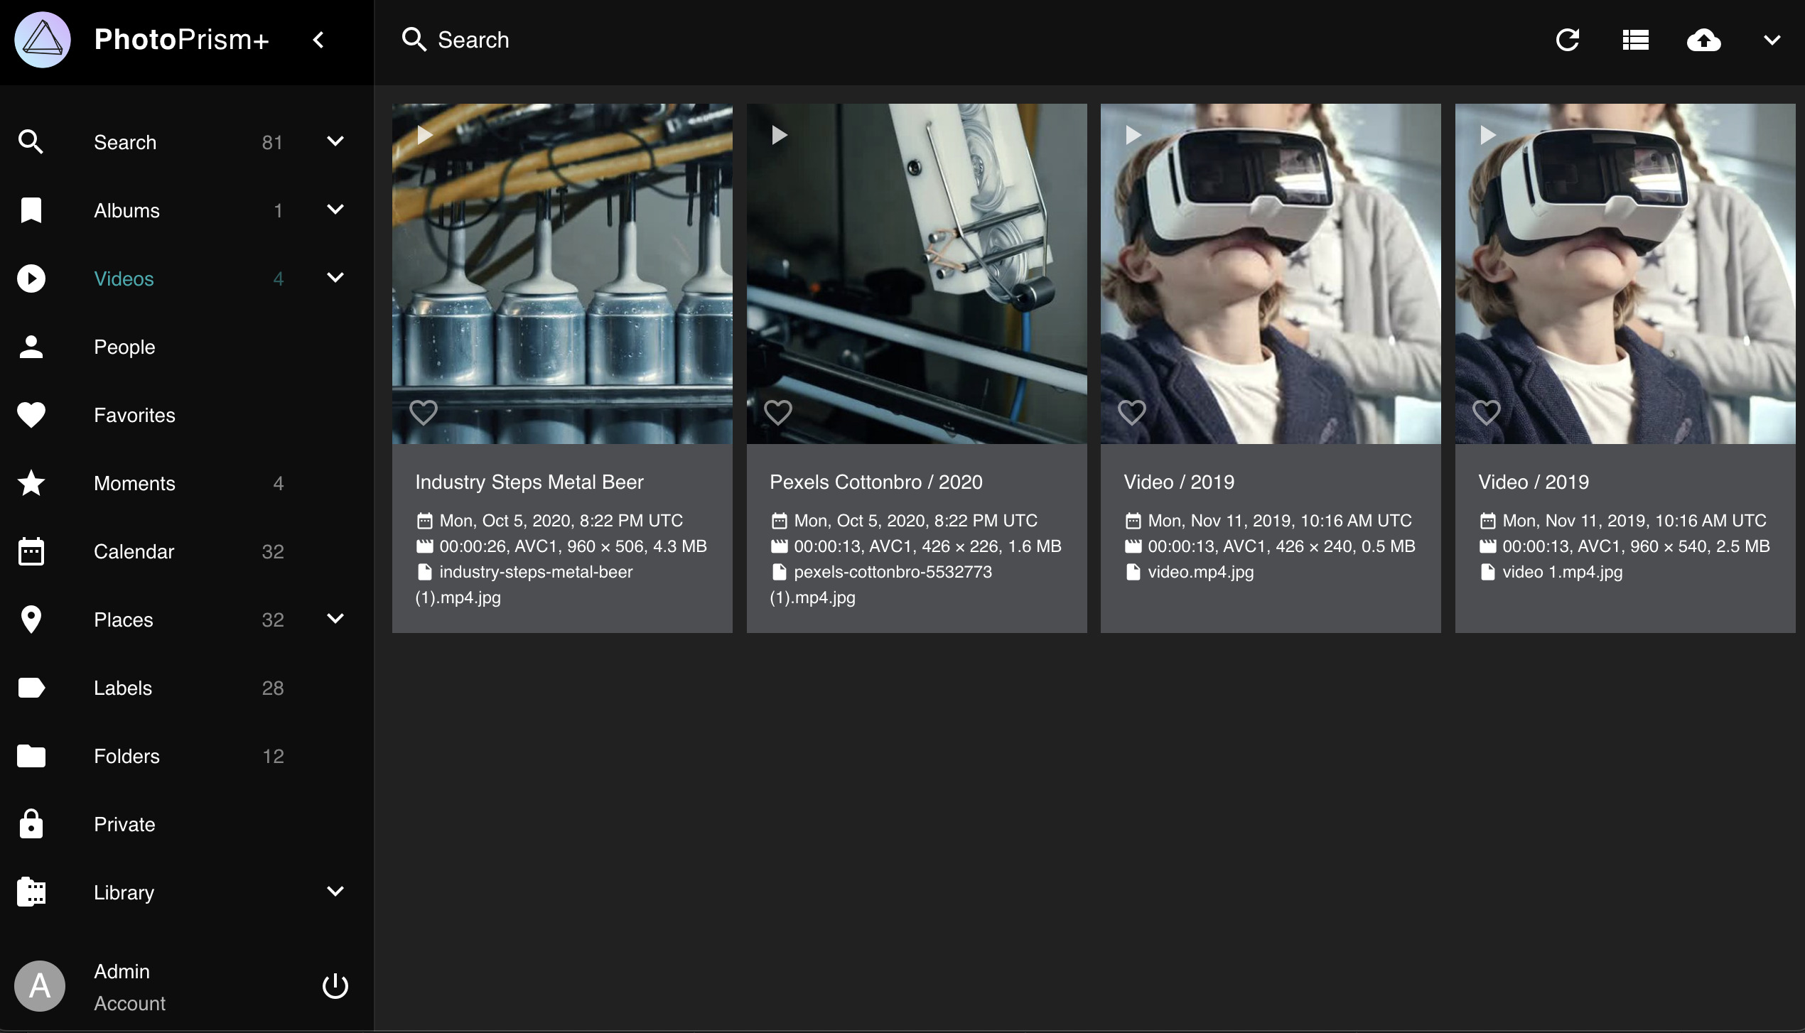
Task: Favorite the Industry Steps Metal Beer video
Action: pos(424,412)
